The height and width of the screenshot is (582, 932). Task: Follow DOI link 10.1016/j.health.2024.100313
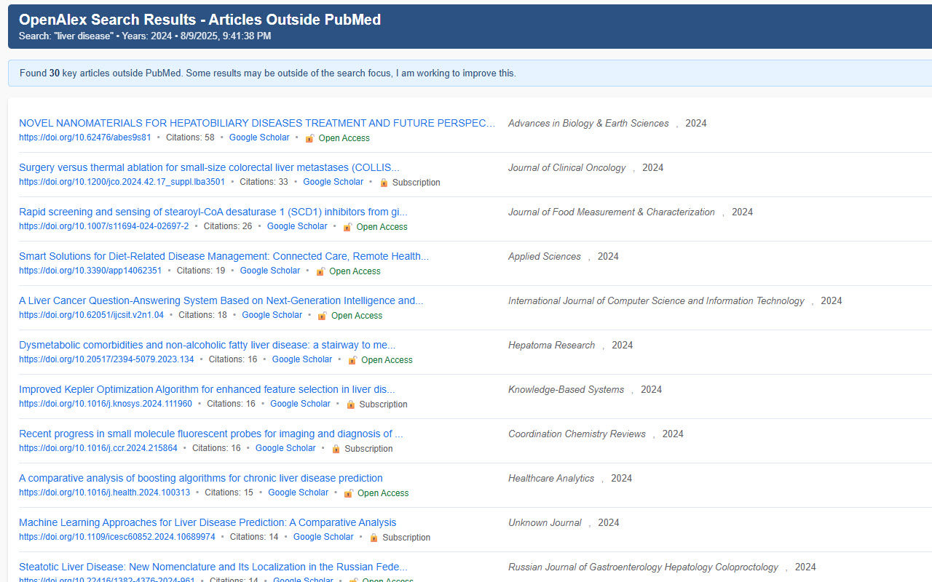[x=105, y=493]
